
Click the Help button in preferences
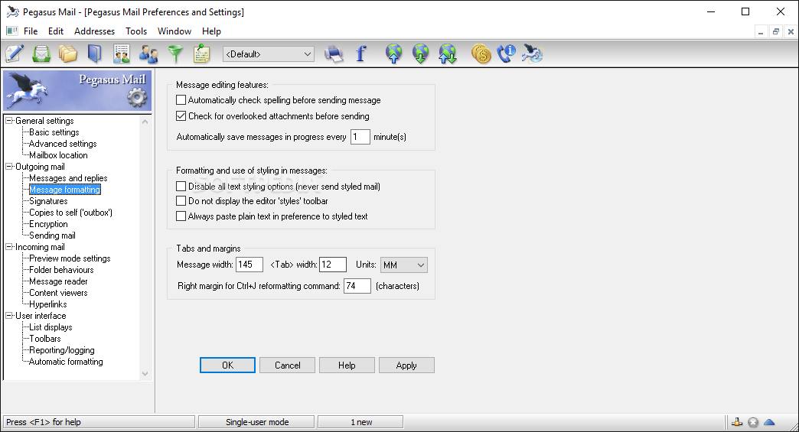tap(347, 365)
